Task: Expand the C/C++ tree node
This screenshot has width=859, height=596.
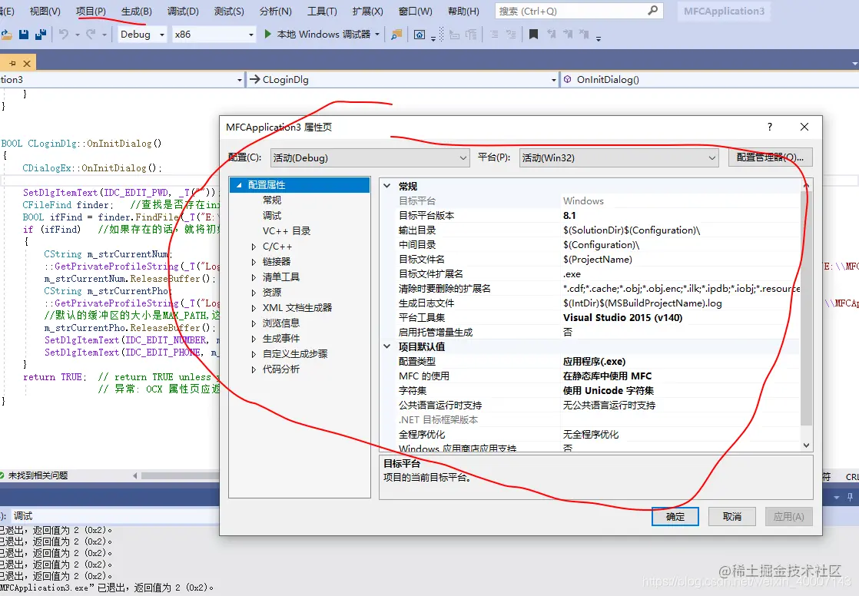Action: click(x=253, y=247)
